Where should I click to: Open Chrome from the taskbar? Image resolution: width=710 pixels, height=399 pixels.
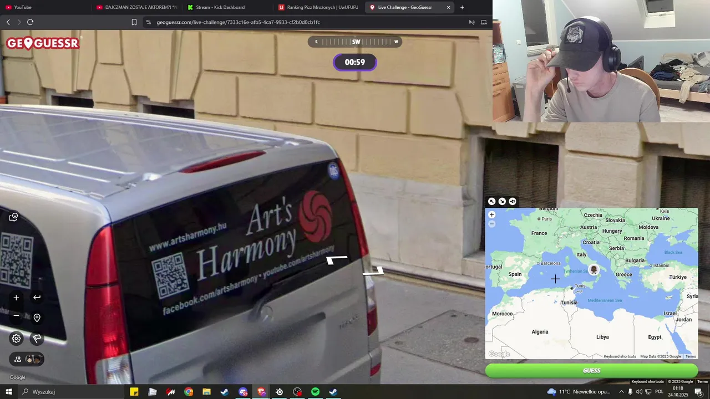click(189, 392)
